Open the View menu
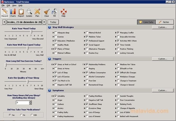This screenshot has width=176, height=121. pos(14,5)
